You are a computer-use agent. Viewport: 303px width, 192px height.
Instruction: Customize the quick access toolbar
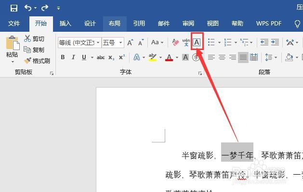pyautogui.click(x=58, y=8)
